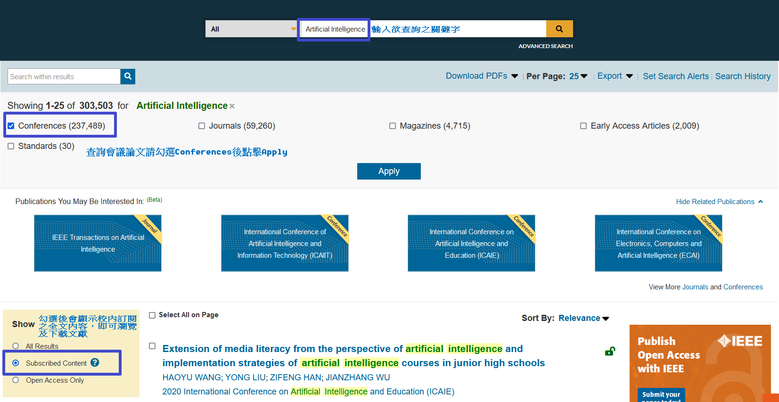Open author YONG LIU's profile
This screenshot has width=779, height=402.
coord(245,377)
